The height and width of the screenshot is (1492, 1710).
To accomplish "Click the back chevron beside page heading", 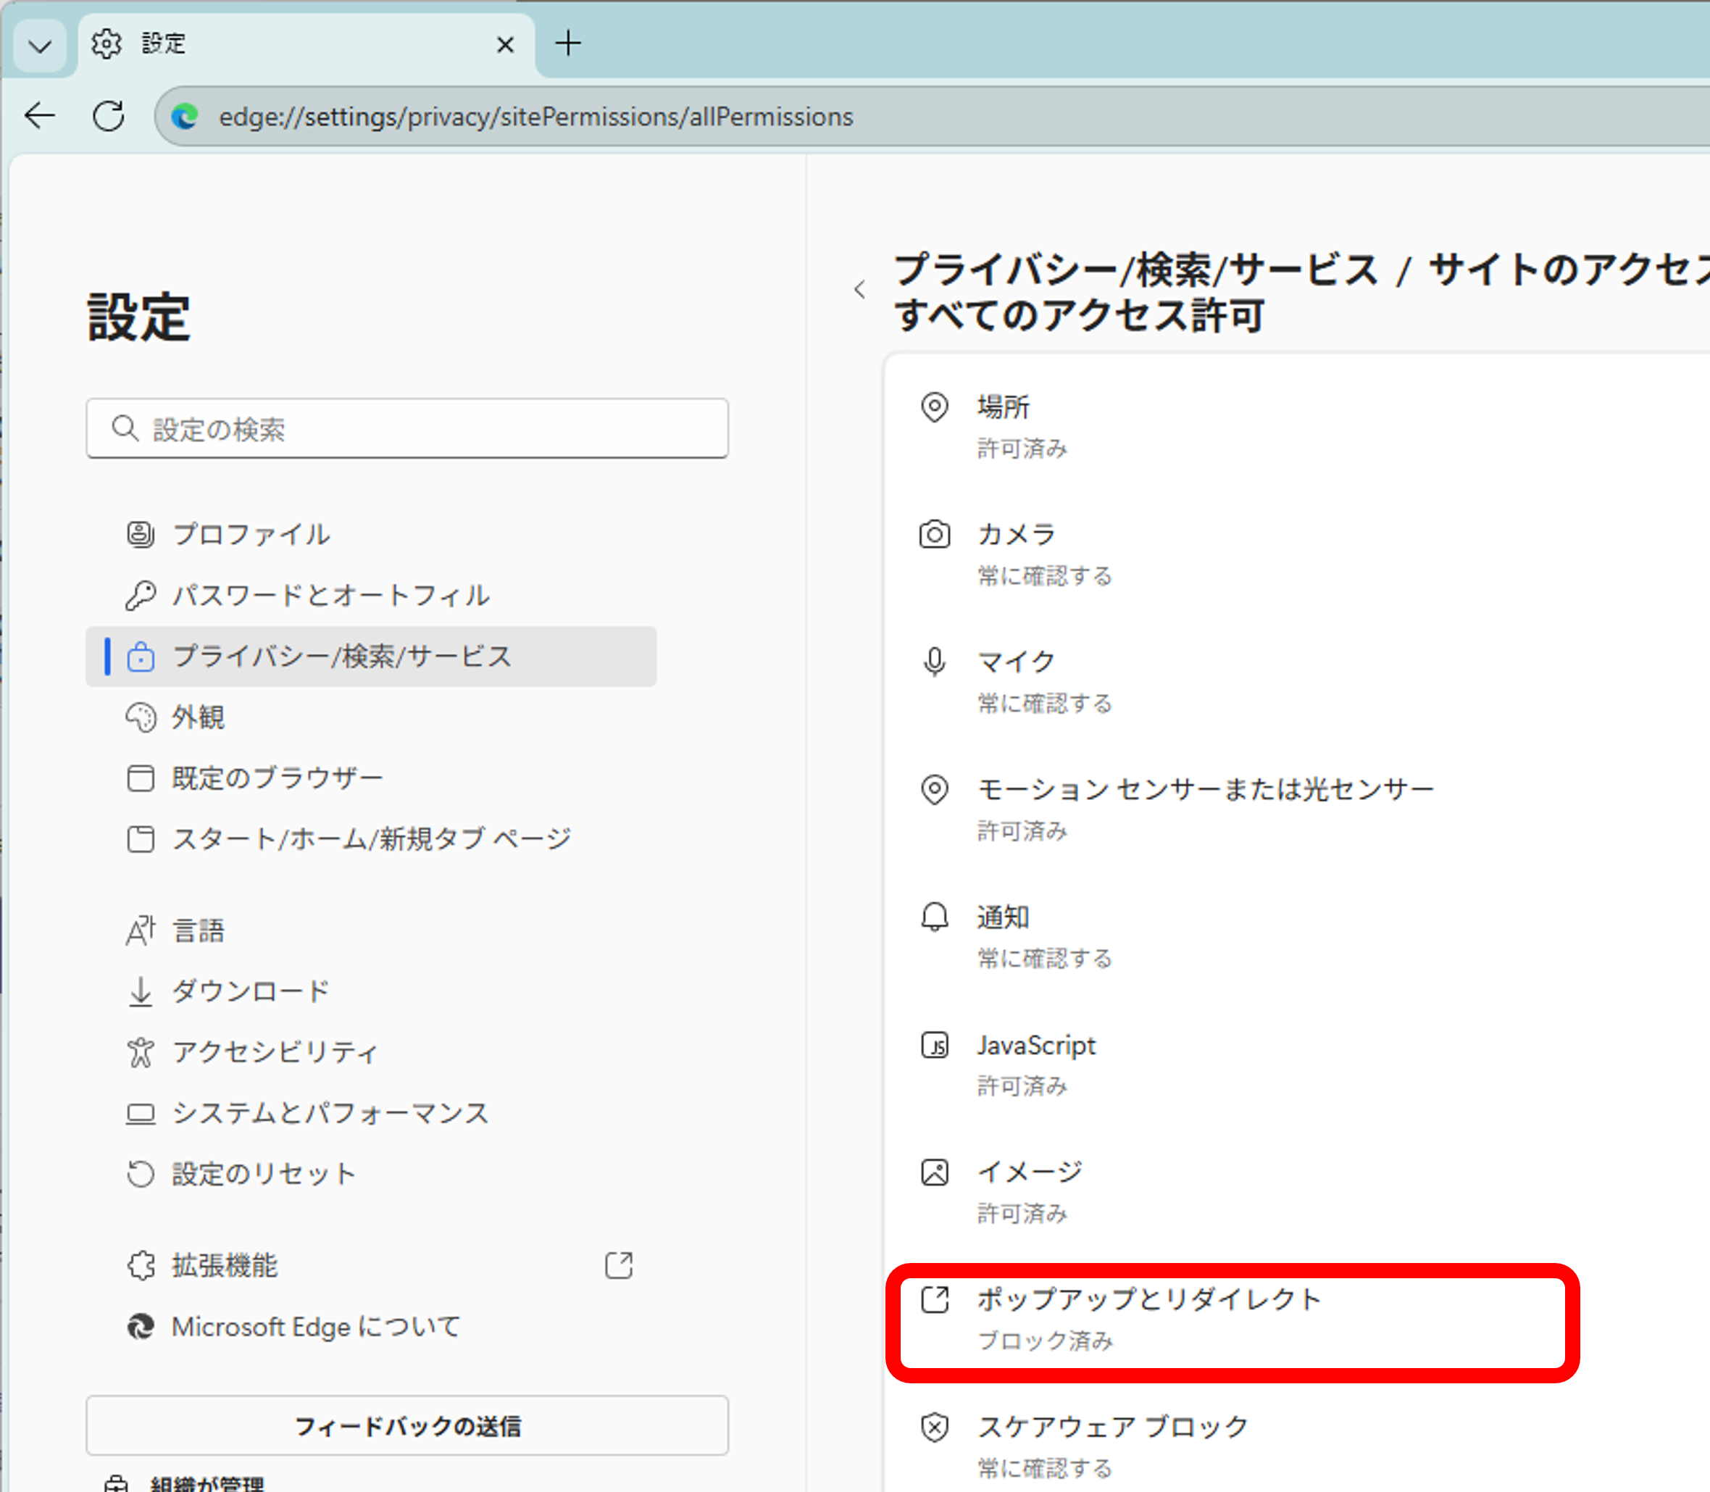I will click(860, 290).
